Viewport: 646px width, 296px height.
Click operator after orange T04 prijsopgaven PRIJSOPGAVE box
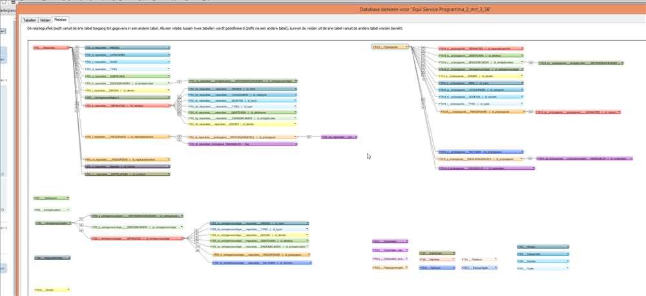click(x=530, y=112)
